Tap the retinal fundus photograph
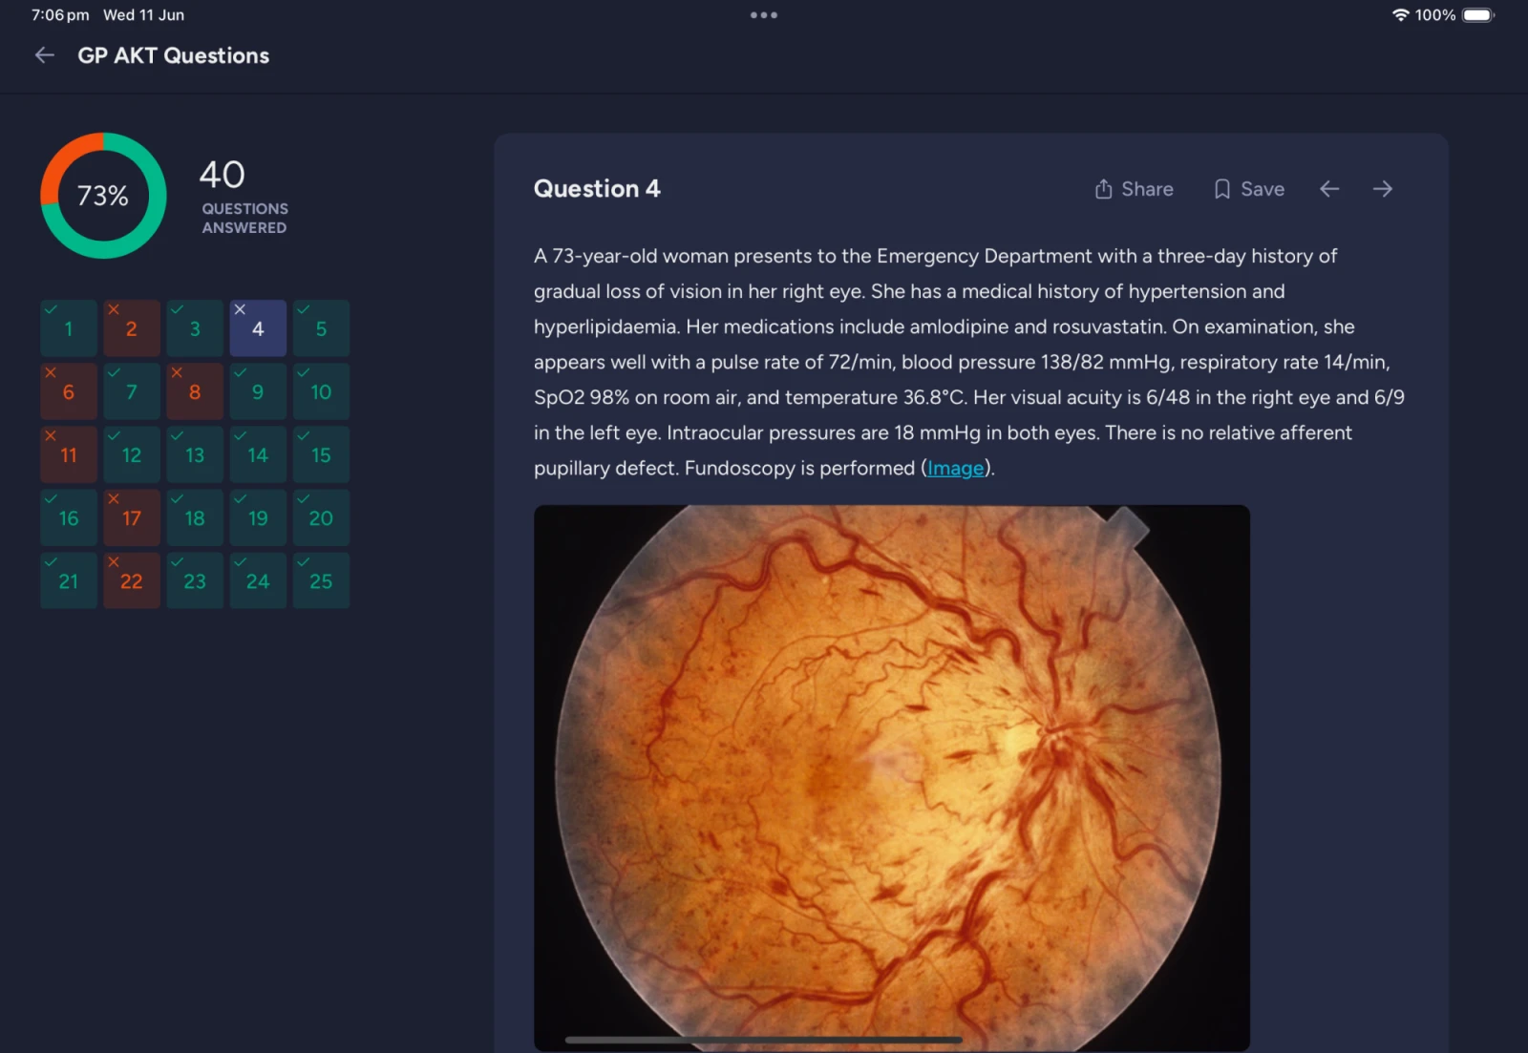 tap(891, 773)
